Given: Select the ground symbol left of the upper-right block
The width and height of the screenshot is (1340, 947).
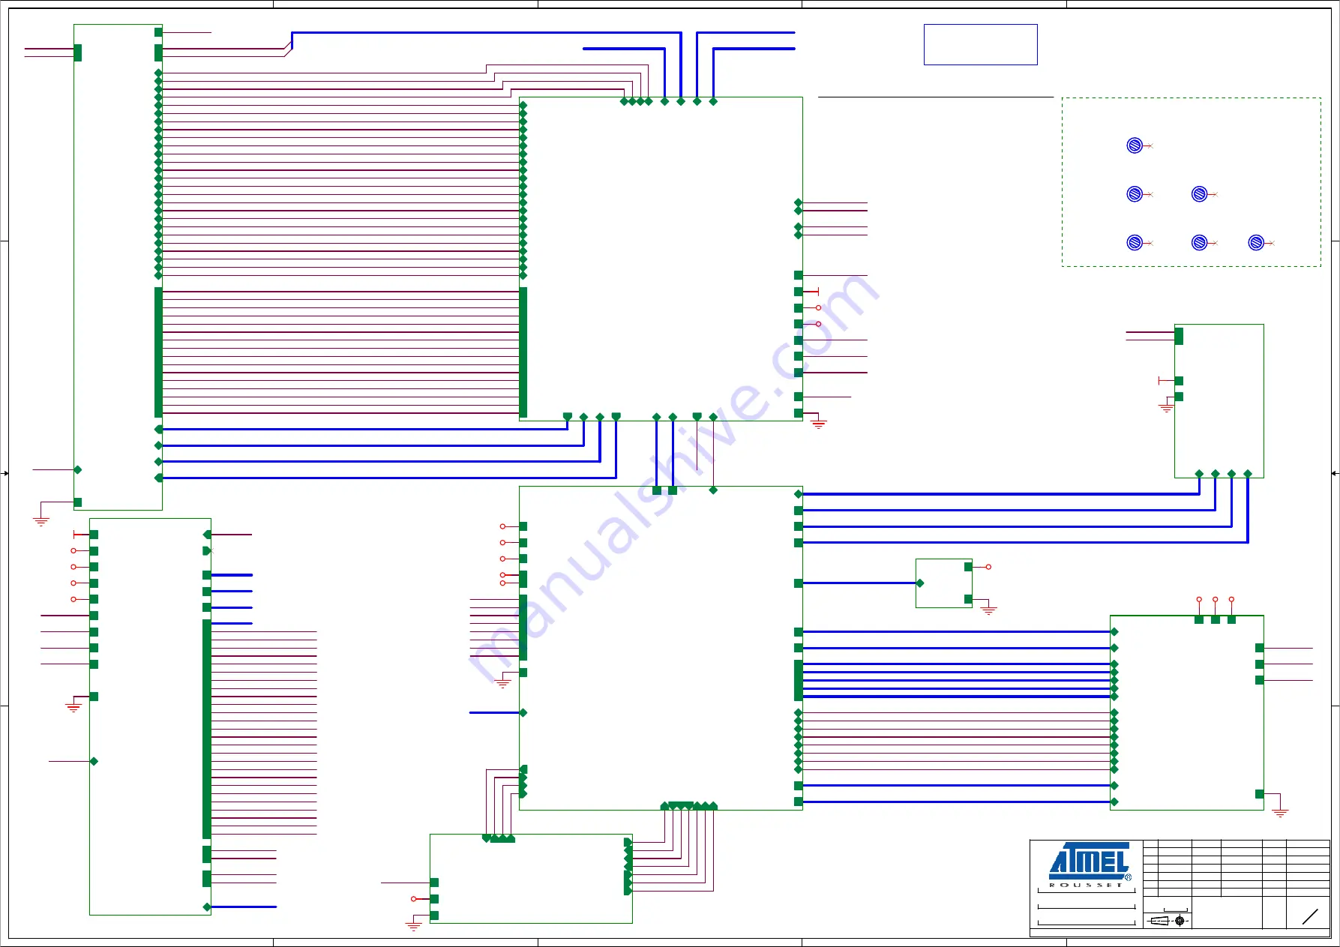Looking at the screenshot, I should pyautogui.click(x=1166, y=408).
